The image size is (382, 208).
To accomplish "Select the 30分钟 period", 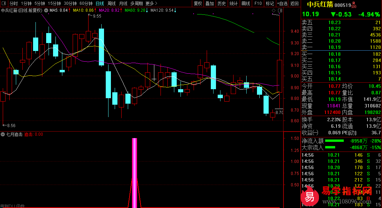I will click(x=70, y=3).
